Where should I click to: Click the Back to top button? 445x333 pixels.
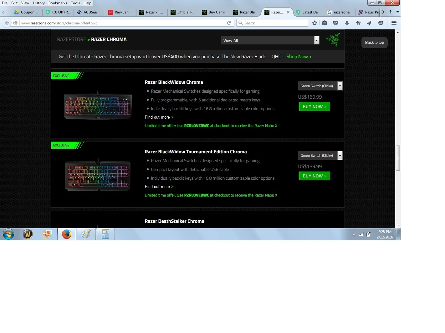[x=374, y=43]
